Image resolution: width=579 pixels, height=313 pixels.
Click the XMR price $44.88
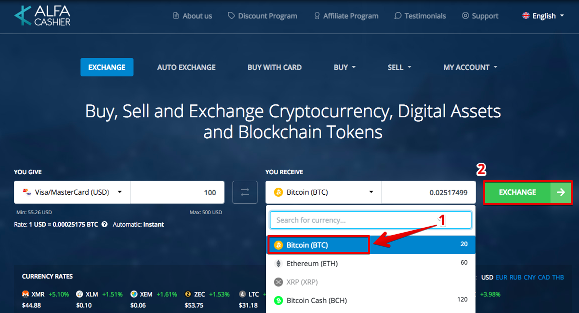click(31, 305)
